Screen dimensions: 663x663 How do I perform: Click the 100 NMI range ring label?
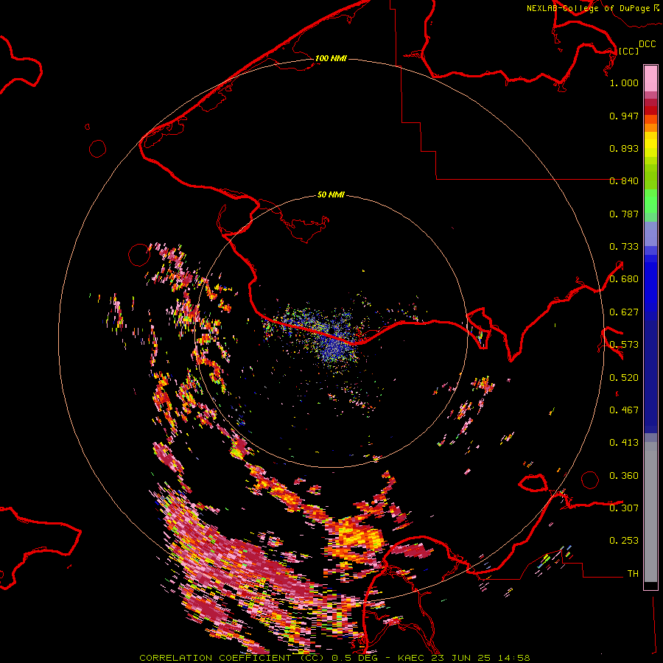pos(331,58)
